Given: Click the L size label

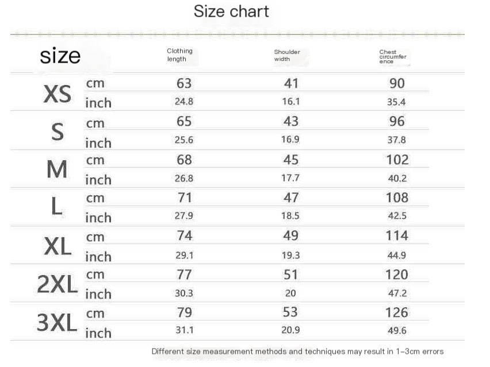Looking at the screenshot, I should click(x=56, y=206).
